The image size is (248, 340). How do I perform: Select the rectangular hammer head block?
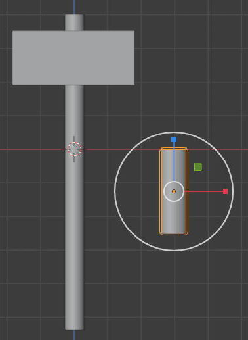pos(73,58)
